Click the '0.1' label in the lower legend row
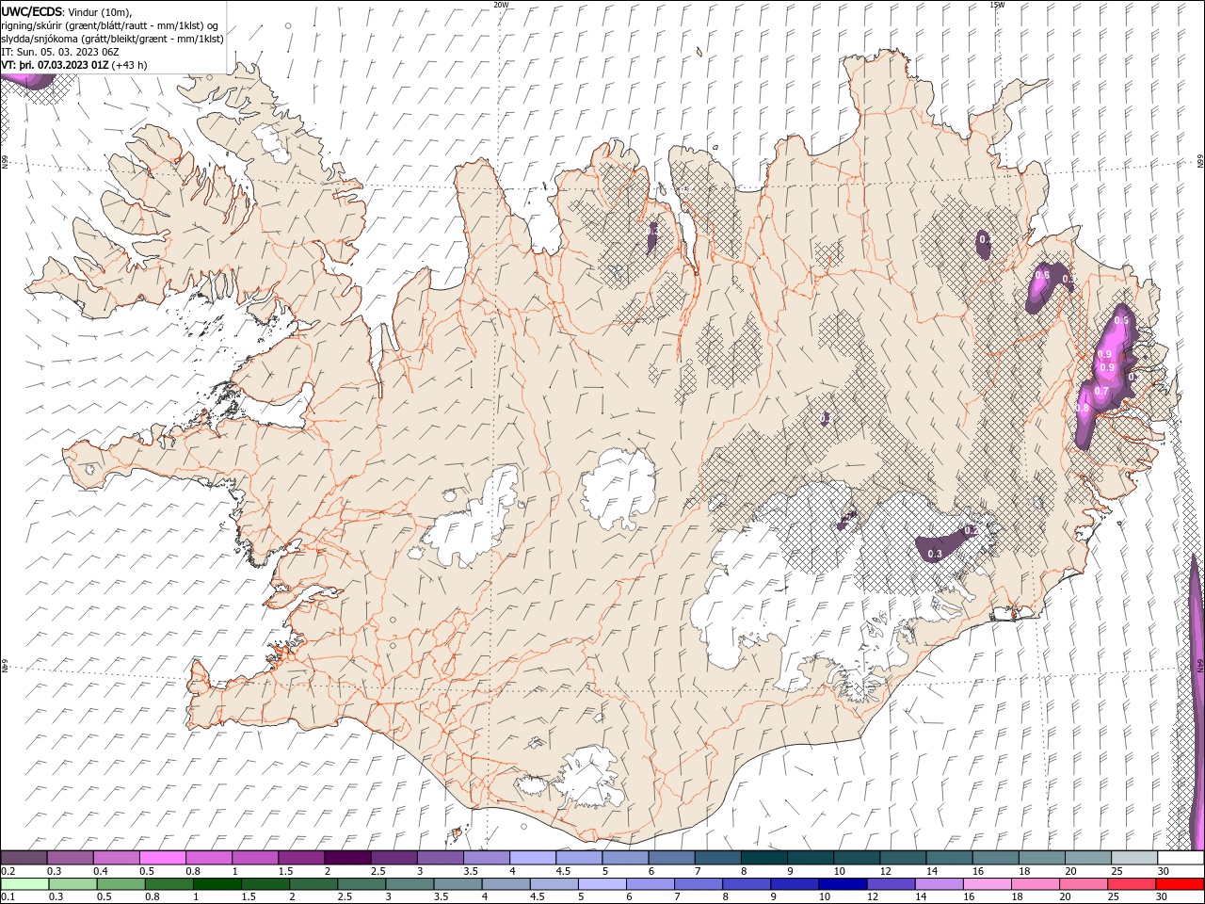The height and width of the screenshot is (904, 1205). 8,896
